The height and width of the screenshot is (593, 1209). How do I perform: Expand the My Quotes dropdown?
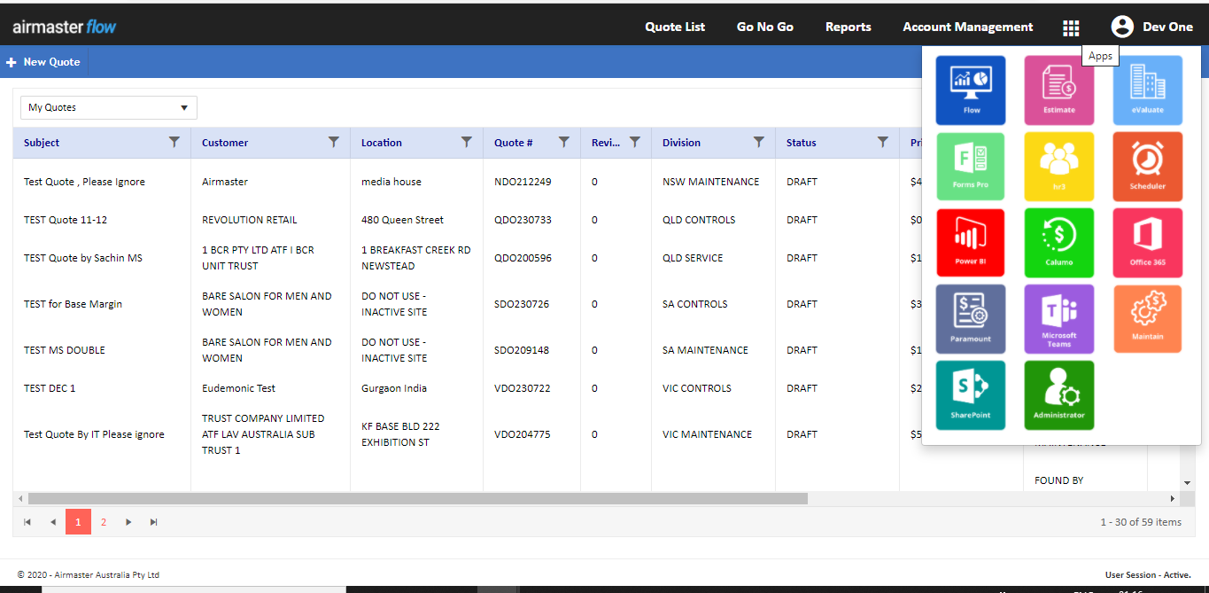109,107
